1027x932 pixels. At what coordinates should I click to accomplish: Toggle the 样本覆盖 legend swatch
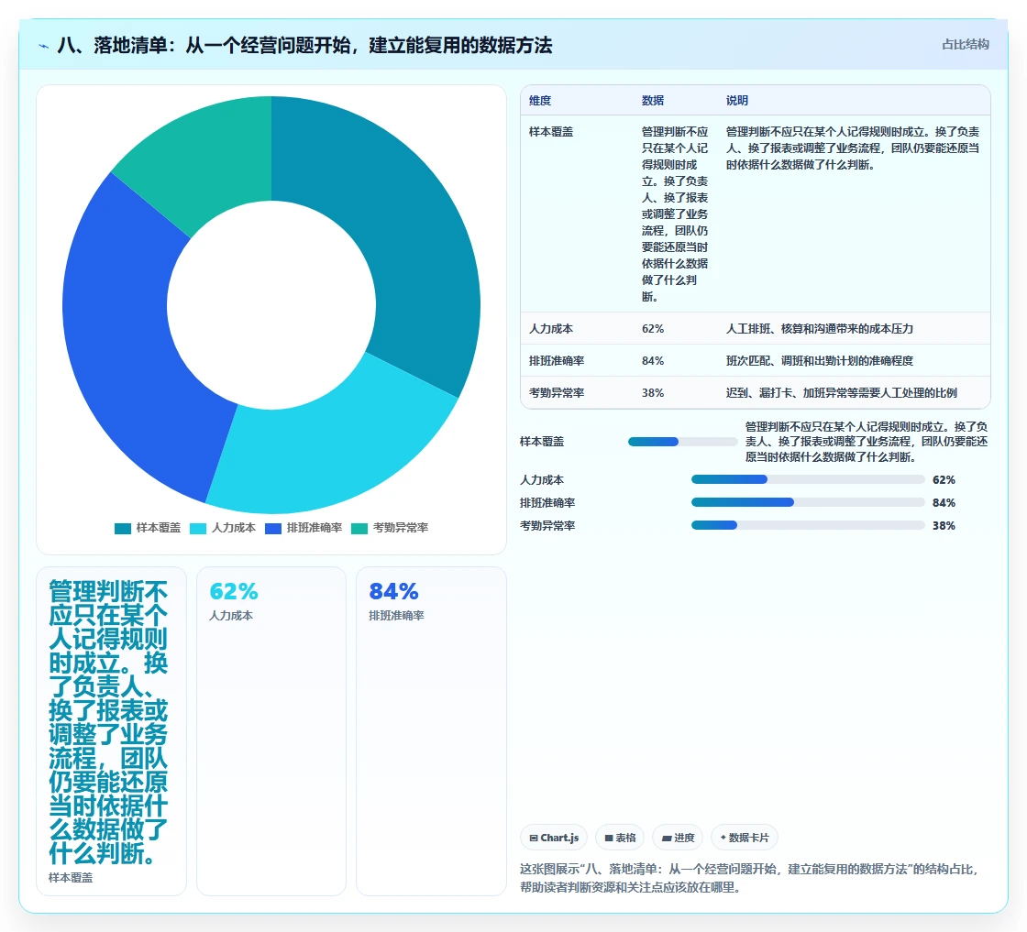tap(123, 528)
